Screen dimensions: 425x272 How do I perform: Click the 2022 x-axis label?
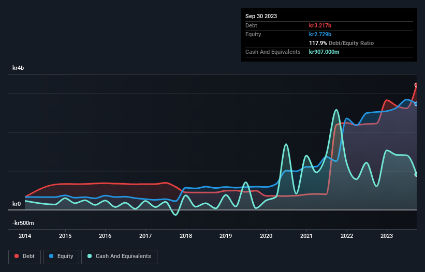pos(347,236)
